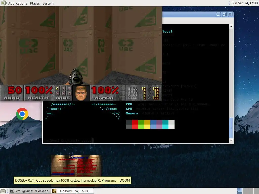Click the 100% ARMOR readout in DOOM
Viewport: 259px width, 194px height.
pyautogui.click(x=104, y=93)
